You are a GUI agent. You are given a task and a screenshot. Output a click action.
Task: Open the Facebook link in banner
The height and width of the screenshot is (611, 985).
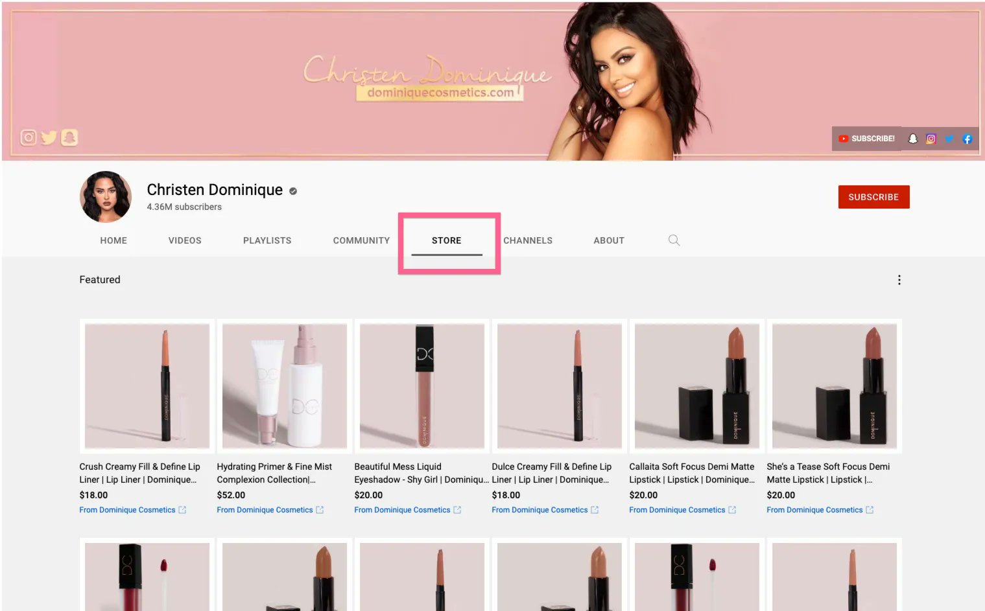(967, 139)
